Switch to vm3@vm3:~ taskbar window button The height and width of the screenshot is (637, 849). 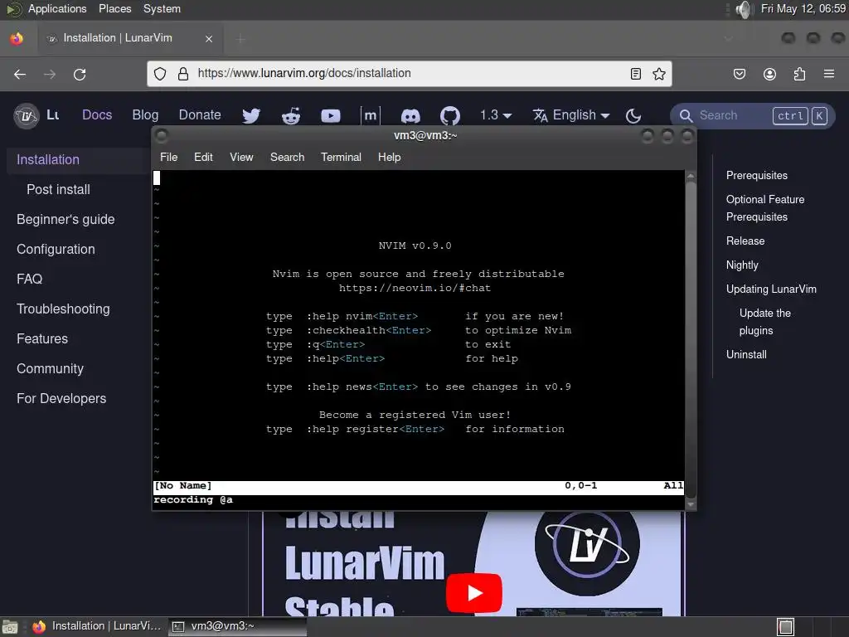coord(237,627)
